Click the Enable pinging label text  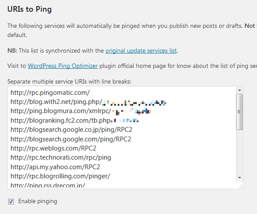pyautogui.click(x=38, y=201)
